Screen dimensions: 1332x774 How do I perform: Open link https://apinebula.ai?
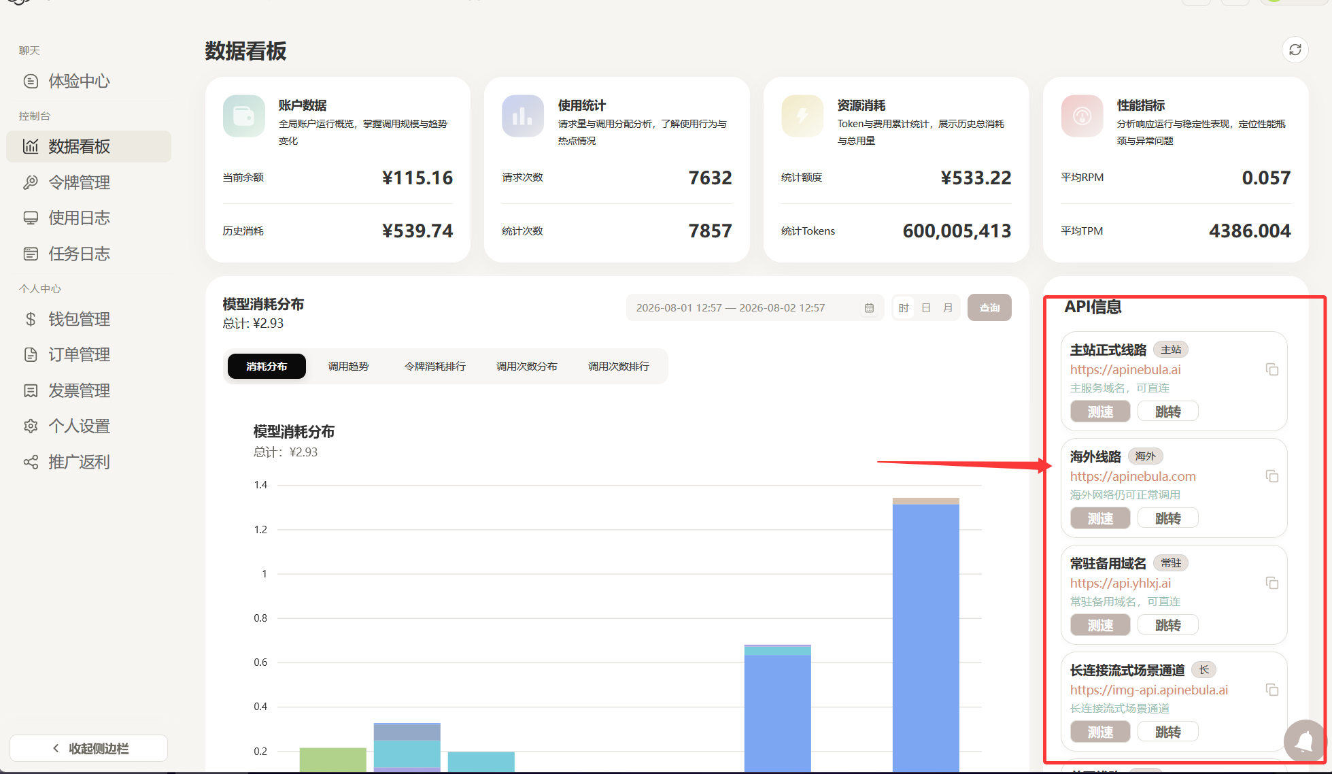click(x=1125, y=369)
